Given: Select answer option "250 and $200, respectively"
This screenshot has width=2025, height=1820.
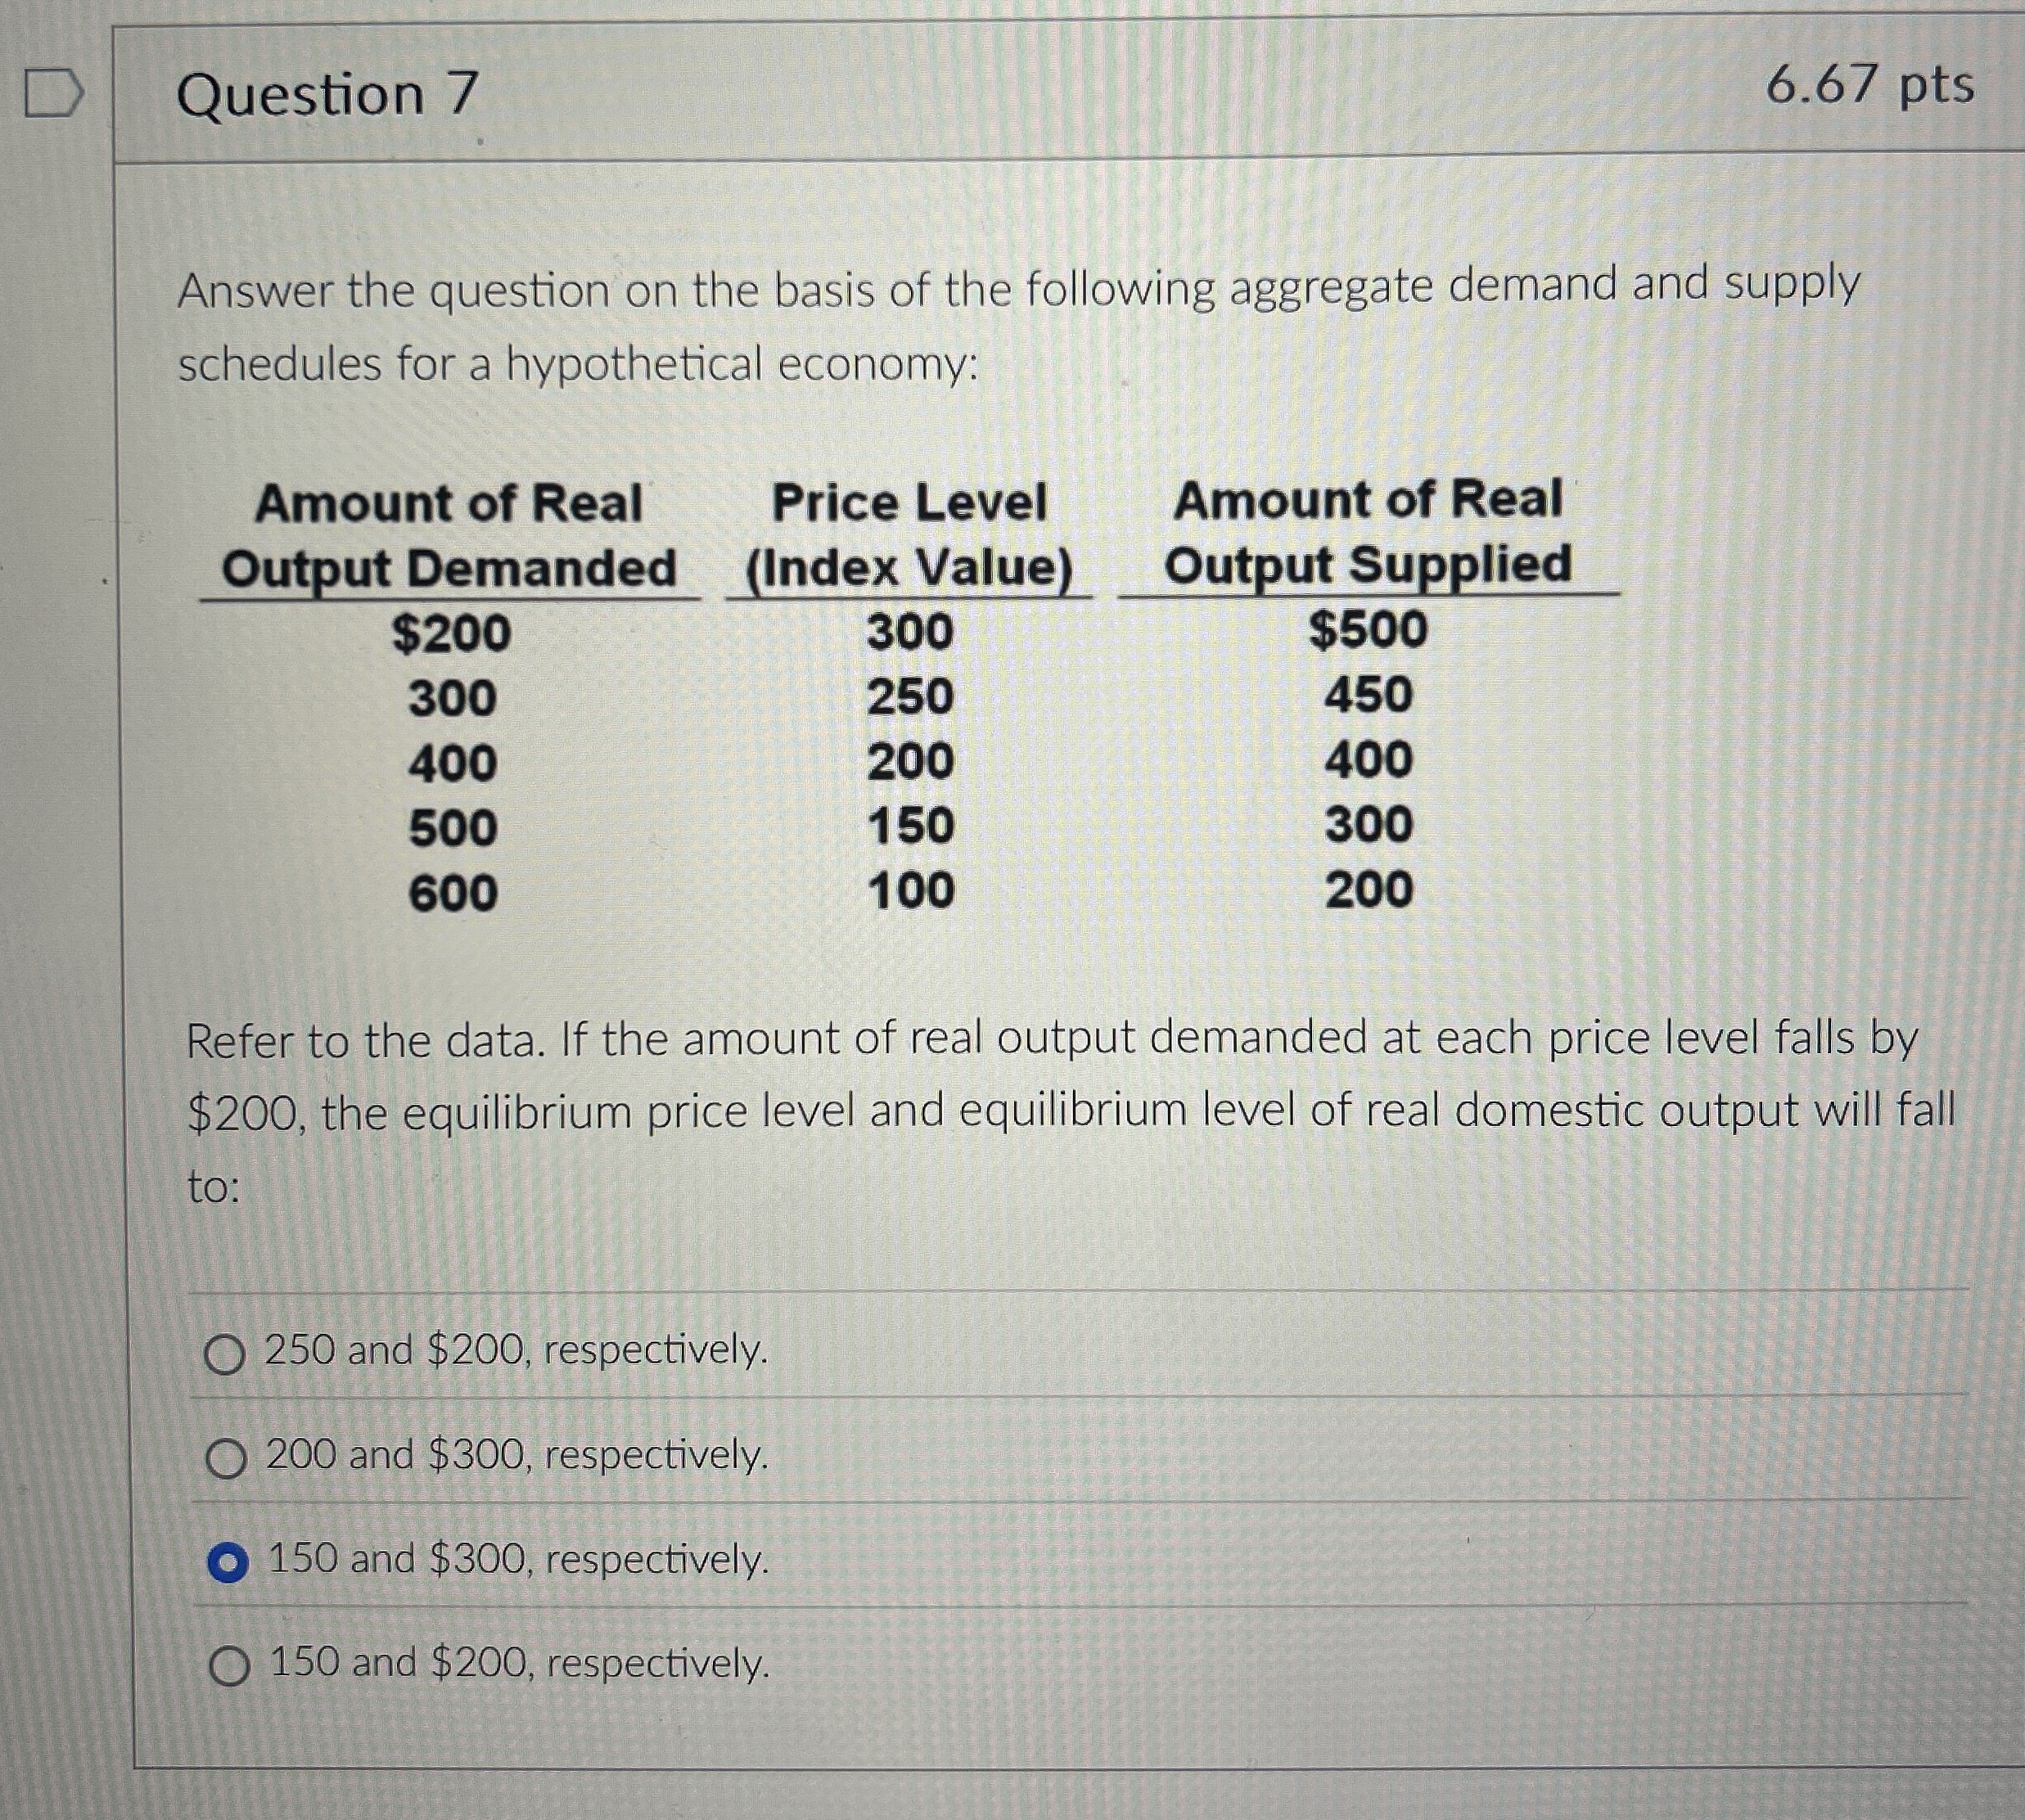Looking at the screenshot, I should click(228, 1353).
